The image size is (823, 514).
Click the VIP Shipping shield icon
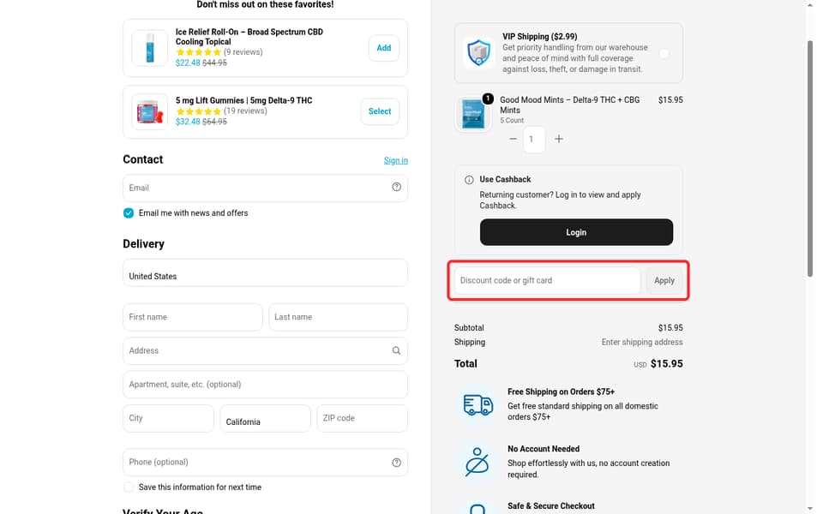pyautogui.click(x=478, y=53)
